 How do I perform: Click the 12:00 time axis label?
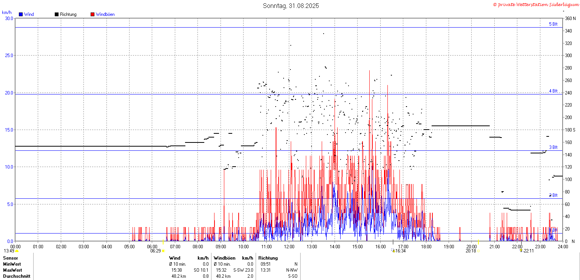point(289,246)
